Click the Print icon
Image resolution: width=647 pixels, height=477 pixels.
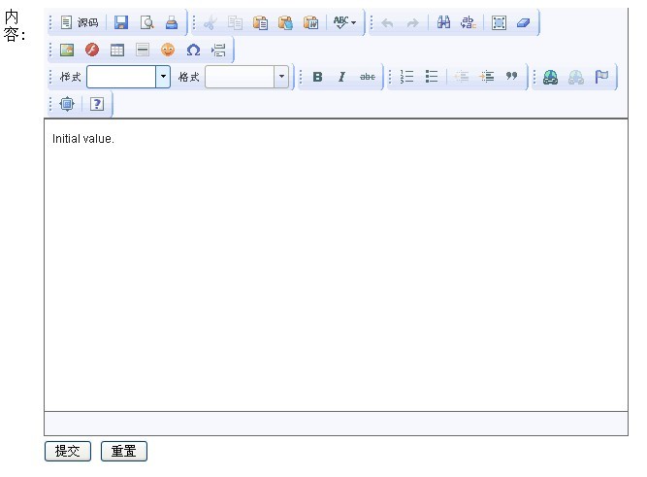[x=172, y=22]
